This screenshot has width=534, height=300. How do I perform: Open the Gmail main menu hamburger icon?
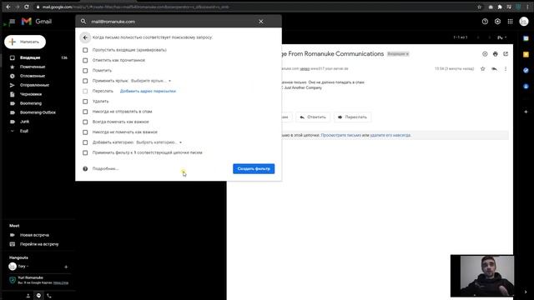(13, 22)
